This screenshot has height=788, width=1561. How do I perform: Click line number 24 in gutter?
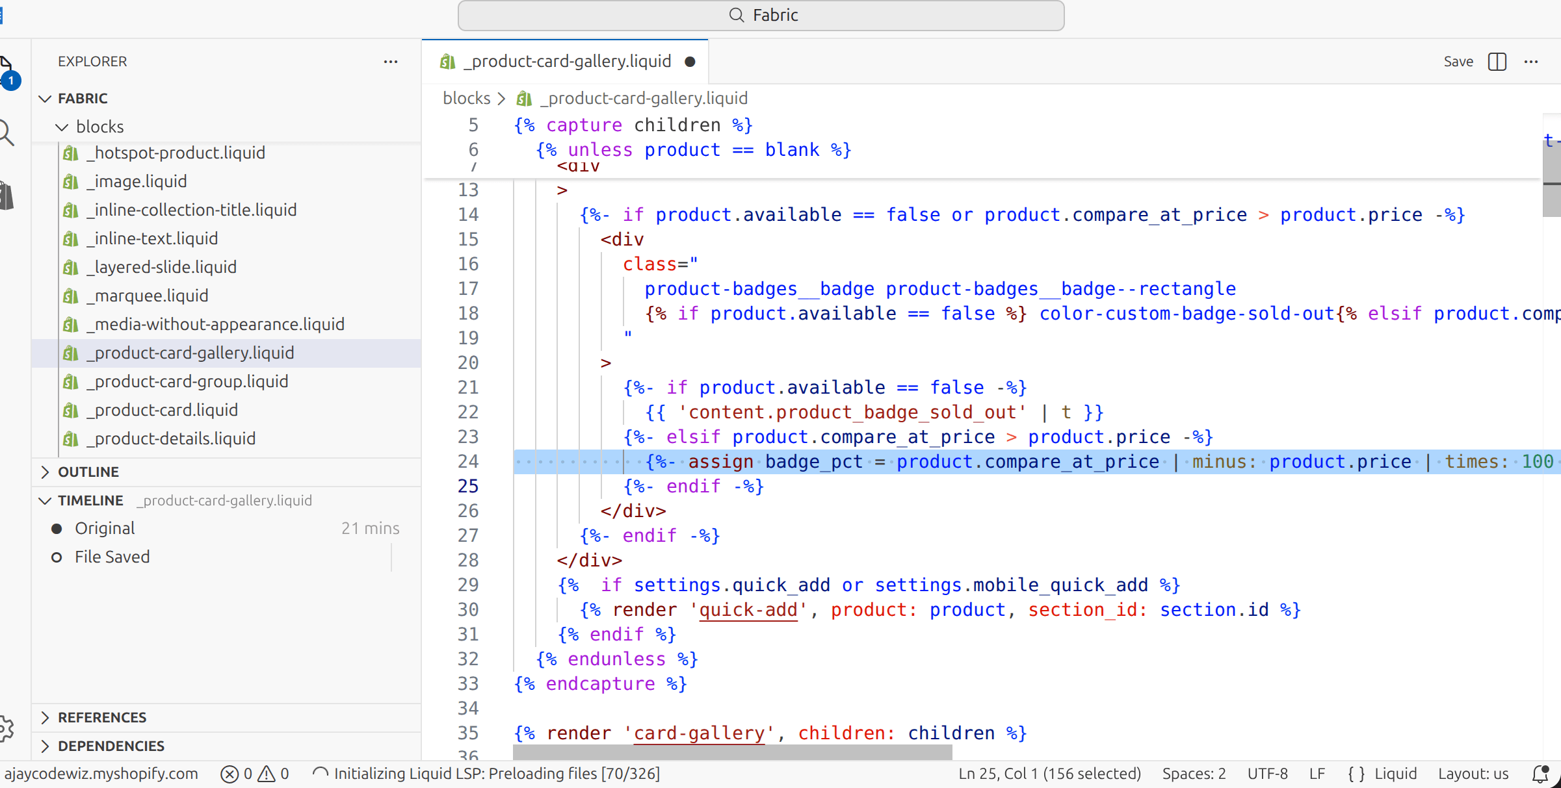468,462
